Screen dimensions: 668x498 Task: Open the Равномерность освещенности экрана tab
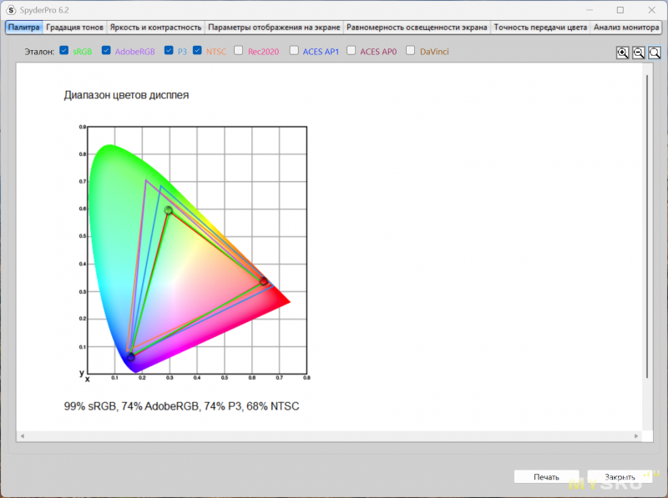[x=416, y=27]
